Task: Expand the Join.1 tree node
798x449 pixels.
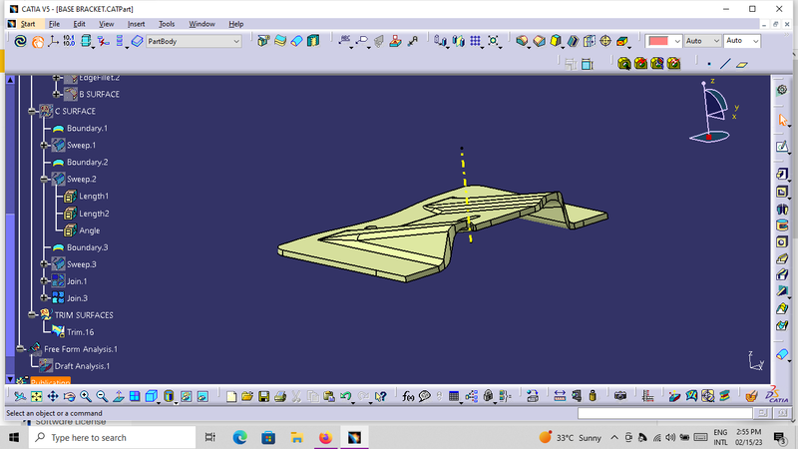Action: [44, 281]
